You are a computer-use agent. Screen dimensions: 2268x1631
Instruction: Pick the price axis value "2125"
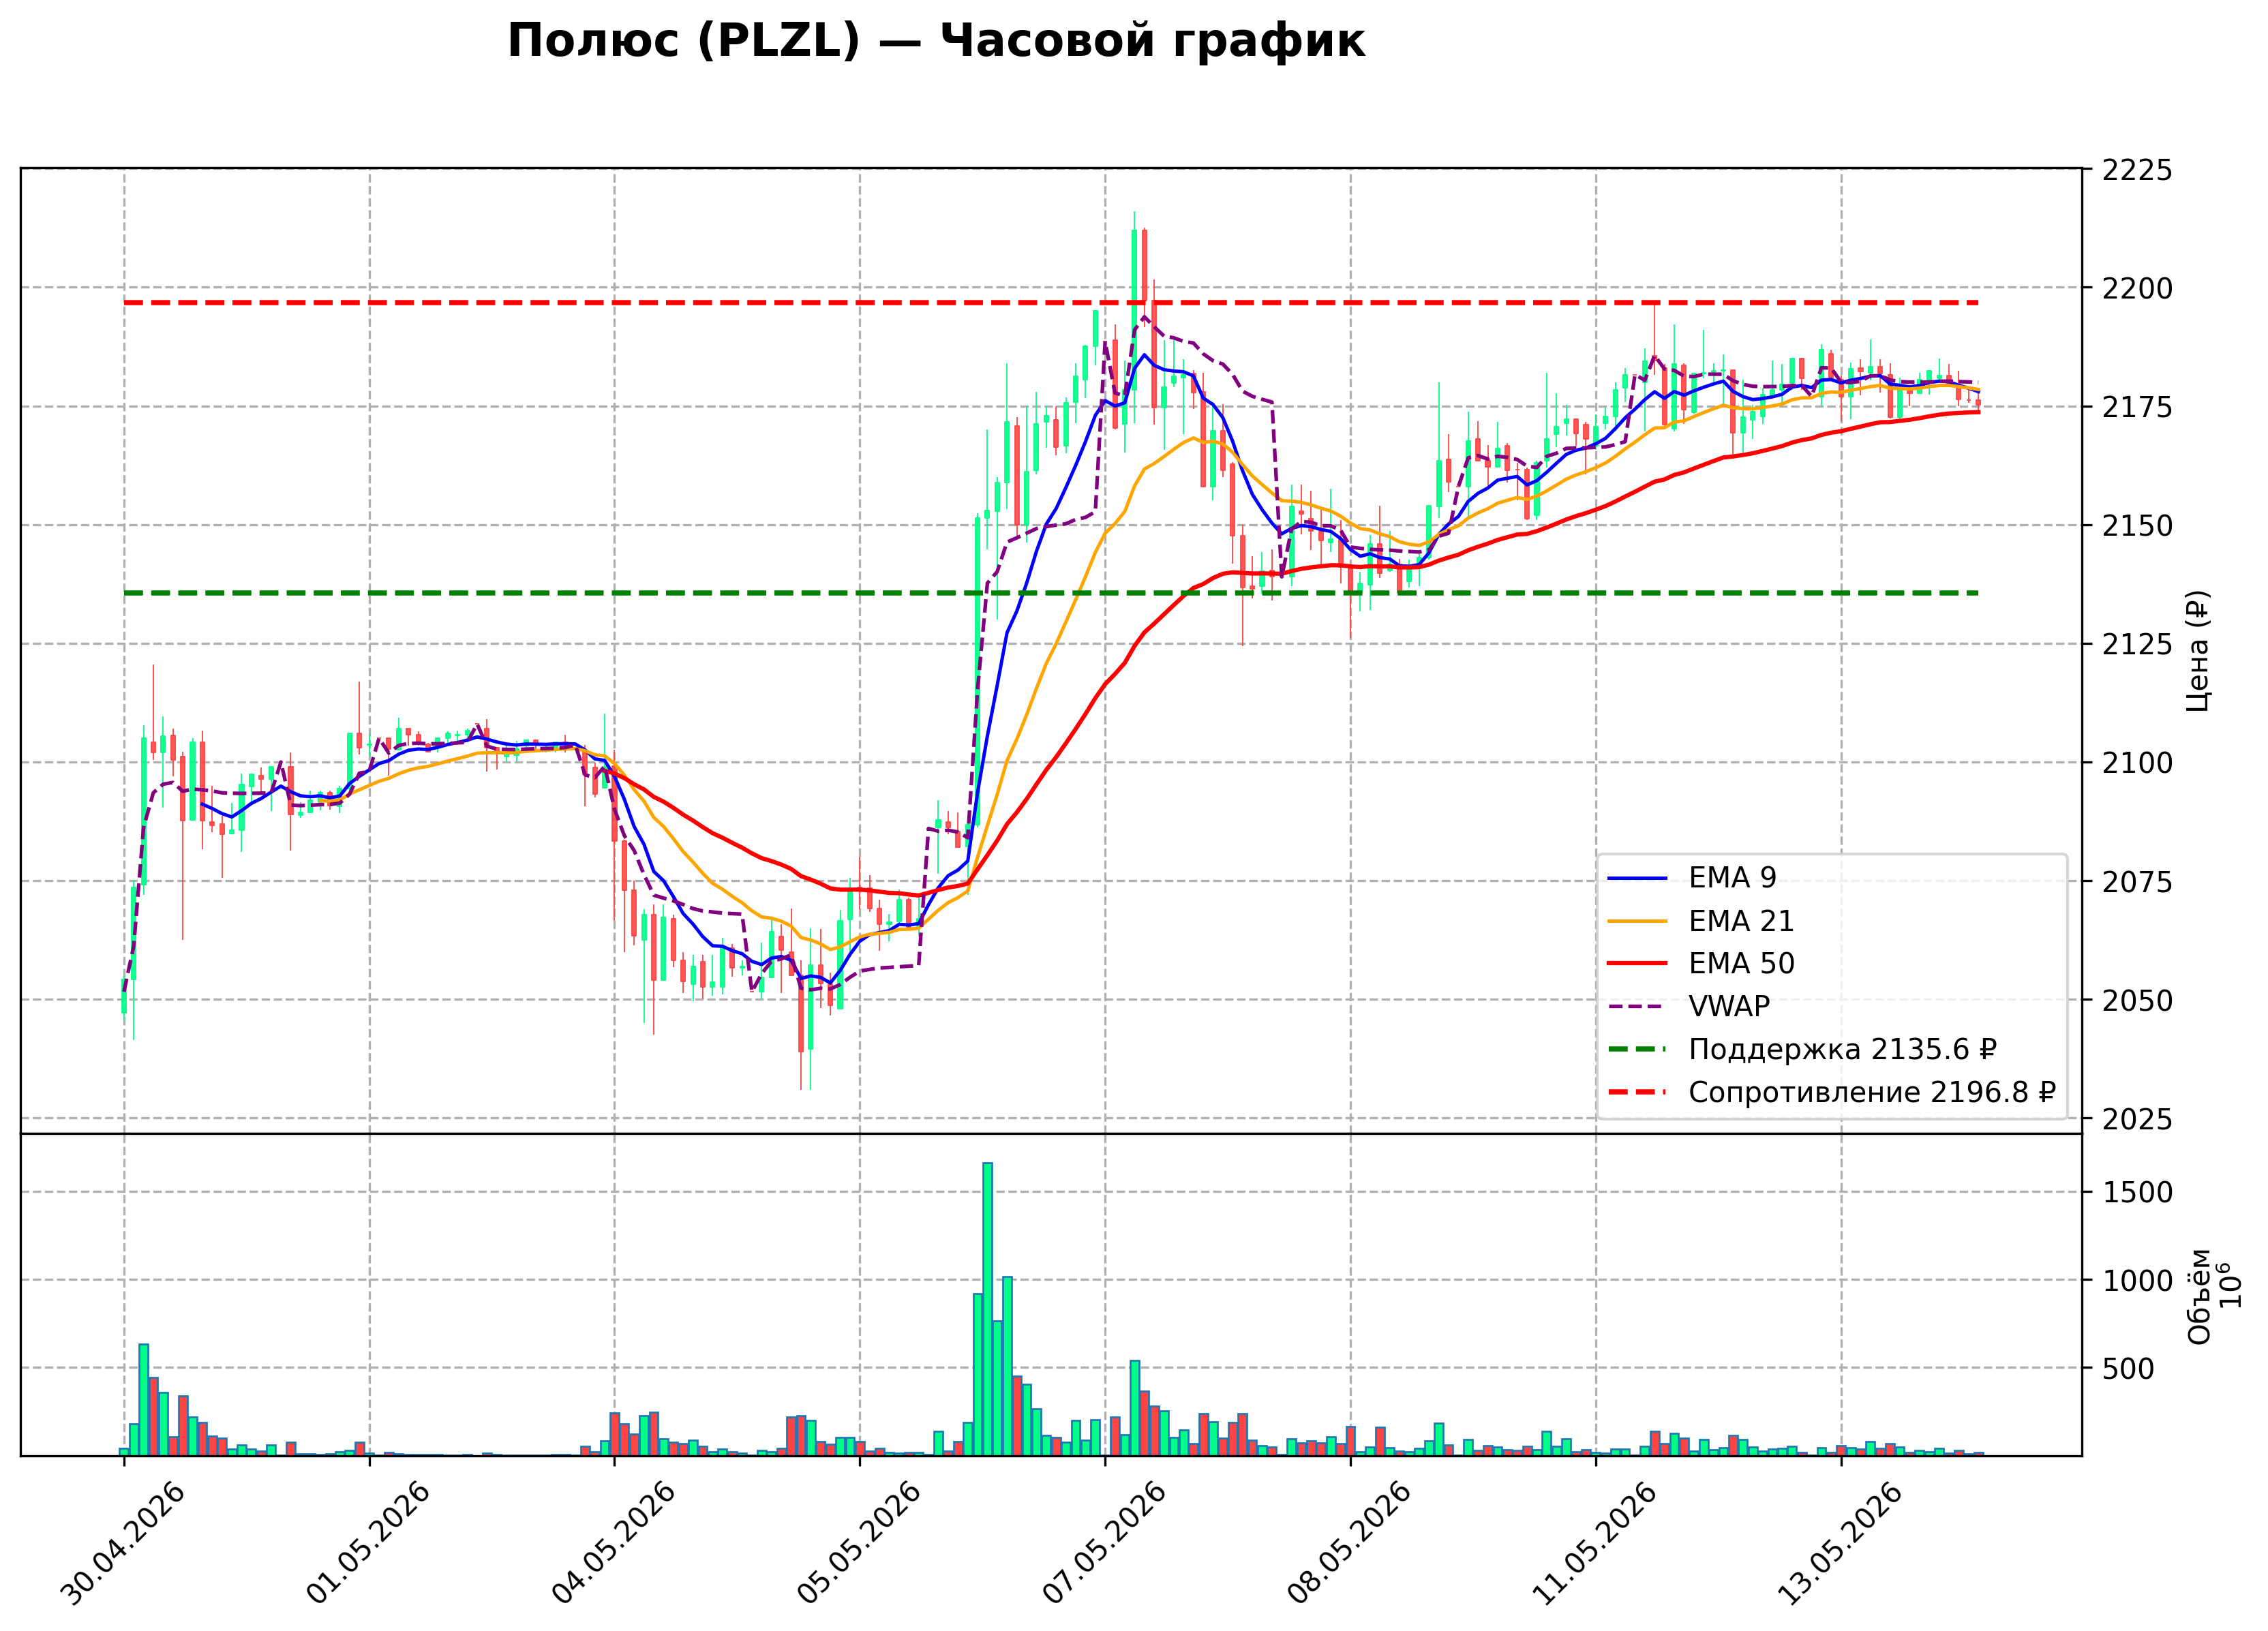[x=2137, y=645]
